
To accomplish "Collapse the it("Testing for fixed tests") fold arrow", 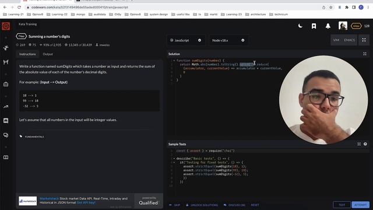I will click(174, 162).
